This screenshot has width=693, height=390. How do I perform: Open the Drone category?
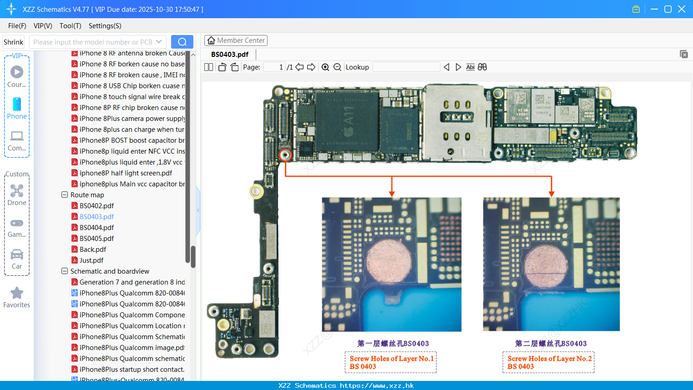pyautogui.click(x=17, y=195)
